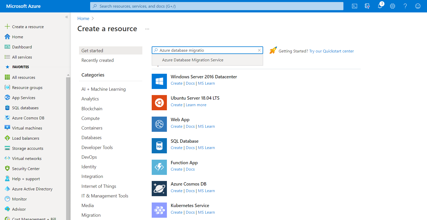The height and width of the screenshot is (220, 427).
Task: Open the AI + Machine Learning category
Action: [x=104, y=89]
